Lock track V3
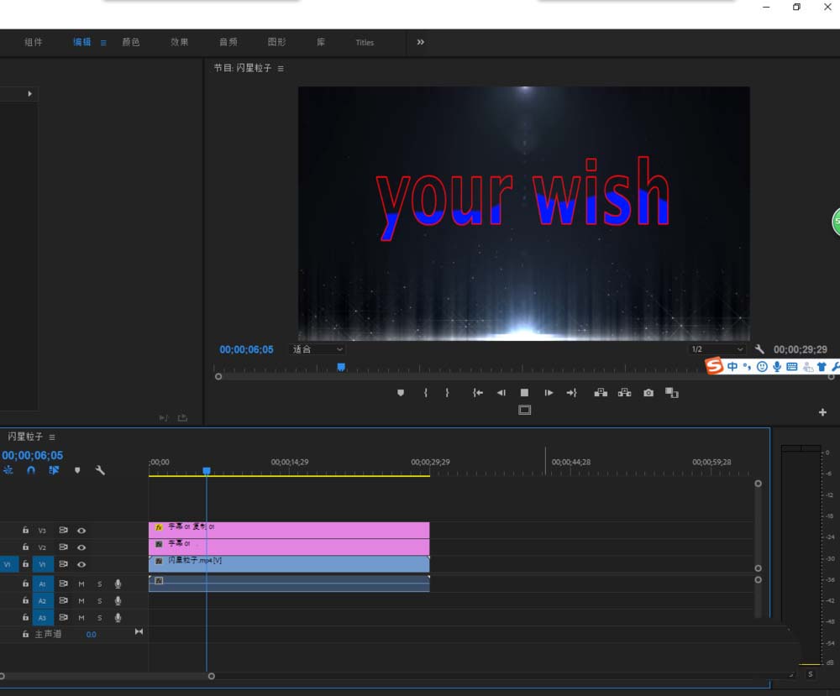The height and width of the screenshot is (696, 840). 25,530
